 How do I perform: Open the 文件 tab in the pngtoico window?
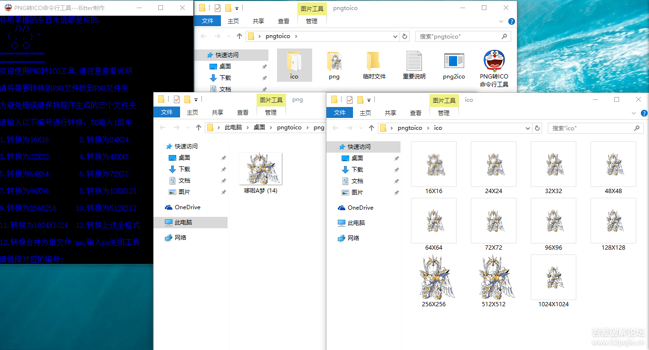[208, 21]
